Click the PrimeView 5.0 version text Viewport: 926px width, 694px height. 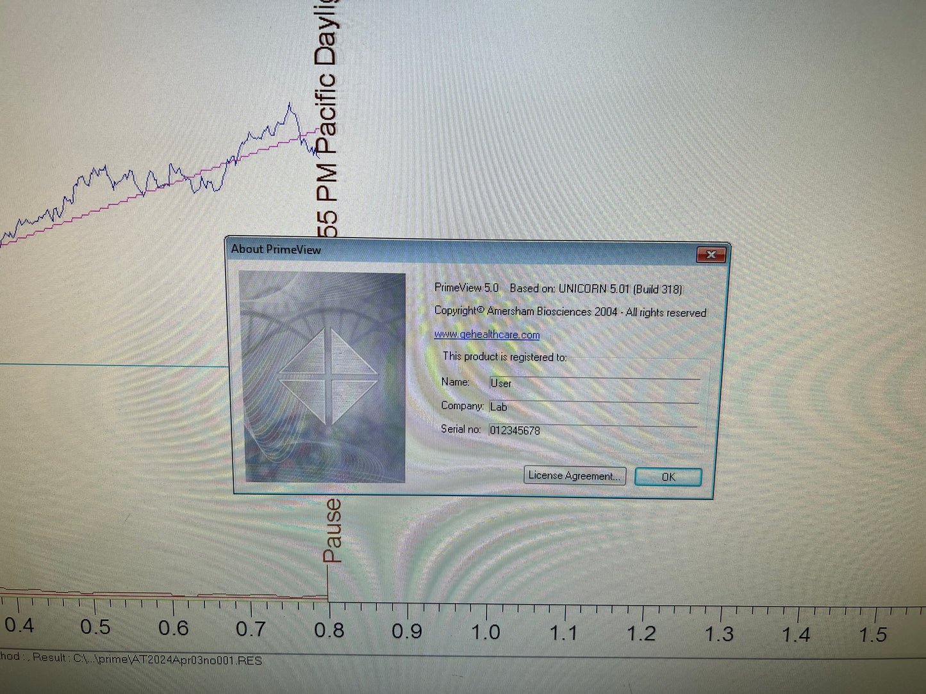pyautogui.click(x=466, y=288)
